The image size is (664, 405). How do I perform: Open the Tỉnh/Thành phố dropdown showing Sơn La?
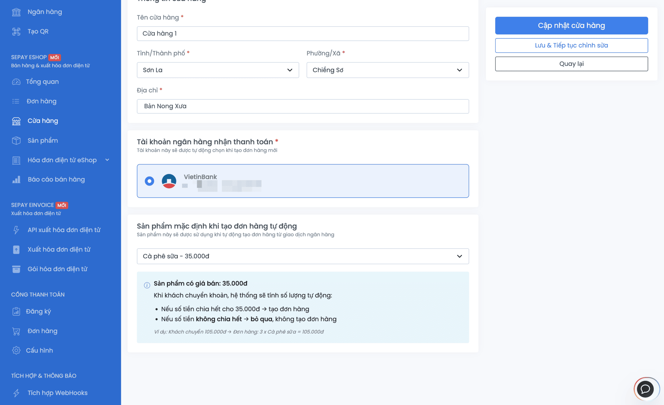pyautogui.click(x=218, y=70)
